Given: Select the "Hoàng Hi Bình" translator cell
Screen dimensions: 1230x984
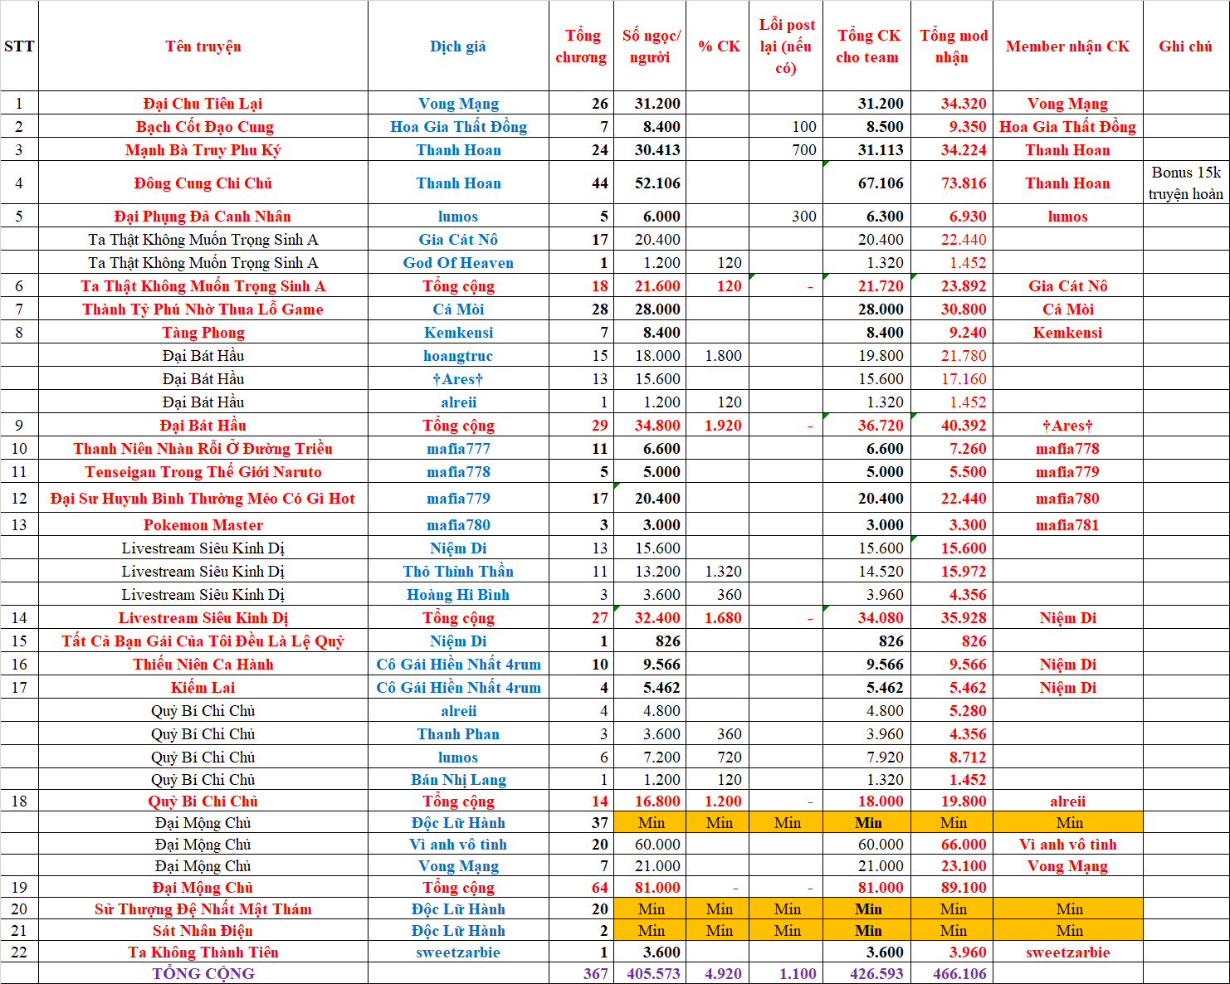Looking at the screenshot, I should click(458, 595).
